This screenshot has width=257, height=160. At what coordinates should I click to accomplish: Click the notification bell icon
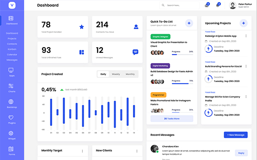pos(218,5)
